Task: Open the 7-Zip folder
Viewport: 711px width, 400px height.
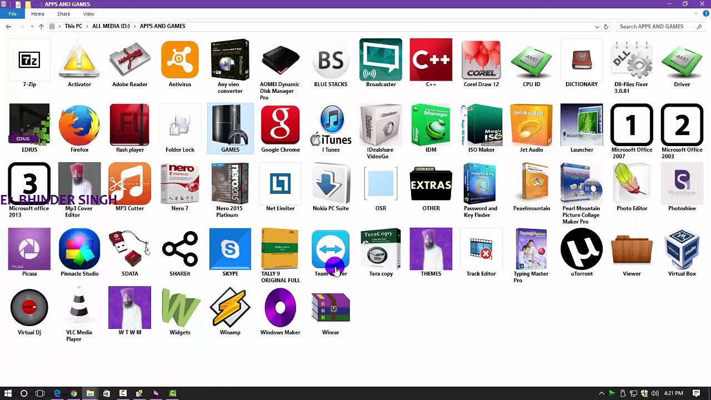Action: coord(29,63)
